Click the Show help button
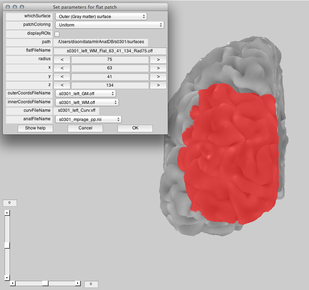This screenshot has width=309, height=290. pos(35,128)
